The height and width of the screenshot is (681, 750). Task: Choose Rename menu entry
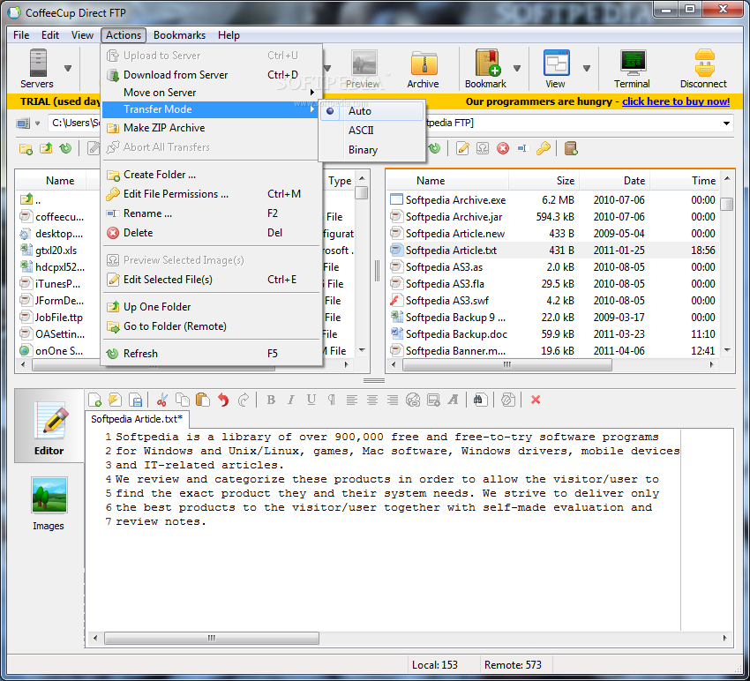coord(211,213)
